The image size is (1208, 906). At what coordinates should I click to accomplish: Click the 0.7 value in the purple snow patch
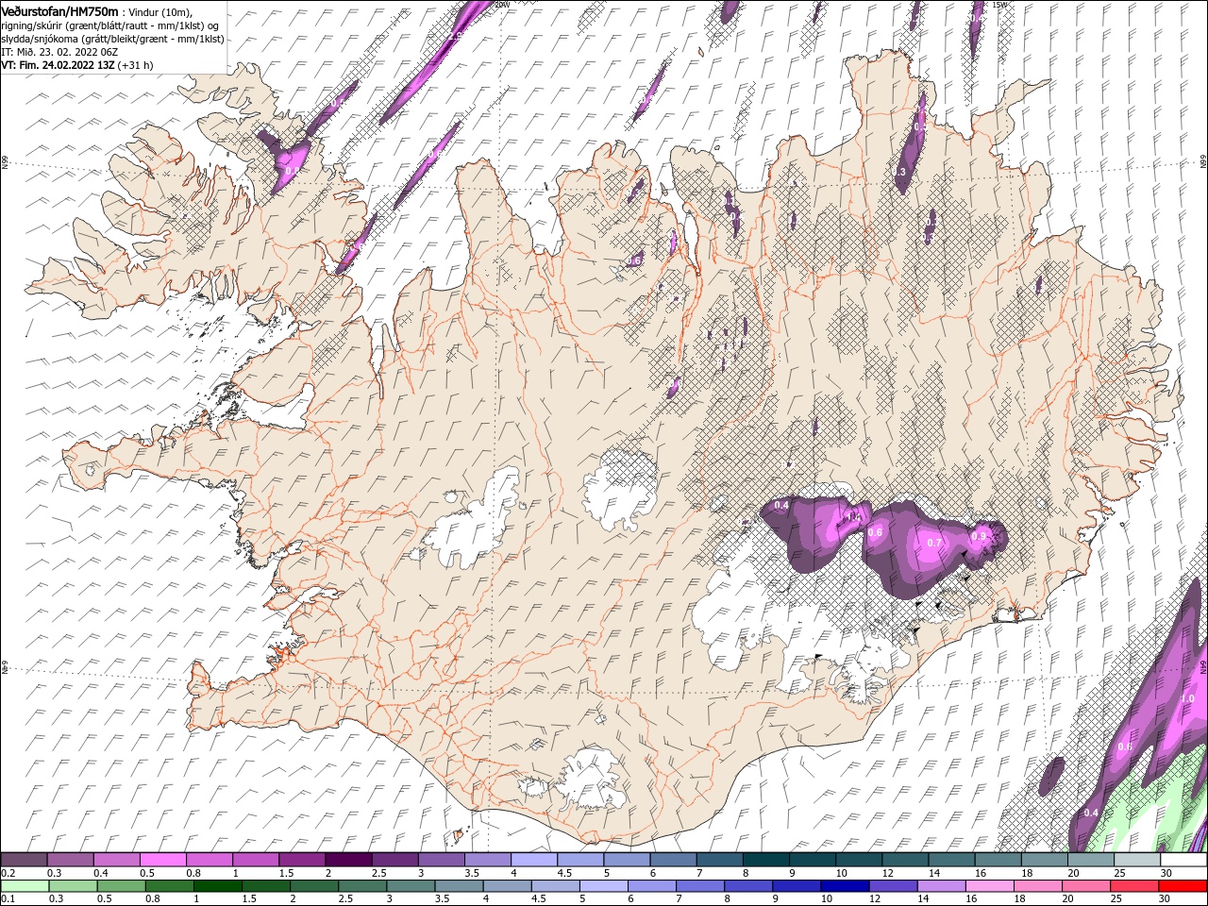[934, 543]
